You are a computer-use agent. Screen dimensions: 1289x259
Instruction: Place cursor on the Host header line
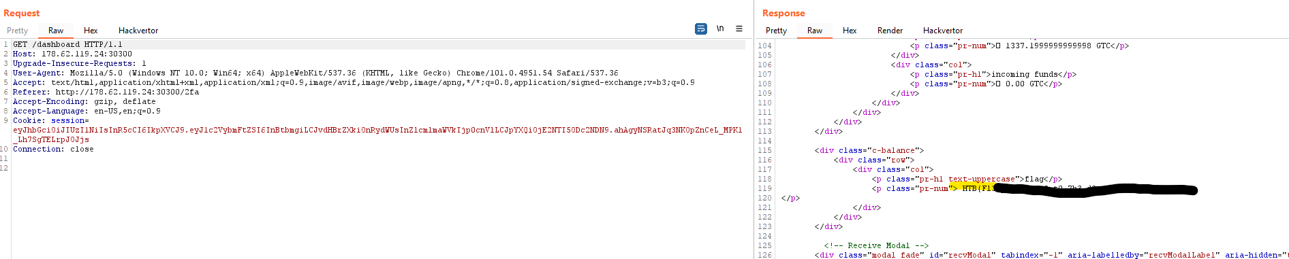pyautogui.click(x=72, y=54)
